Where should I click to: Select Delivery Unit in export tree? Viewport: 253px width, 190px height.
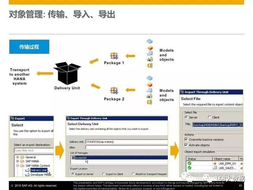[39, 170]
